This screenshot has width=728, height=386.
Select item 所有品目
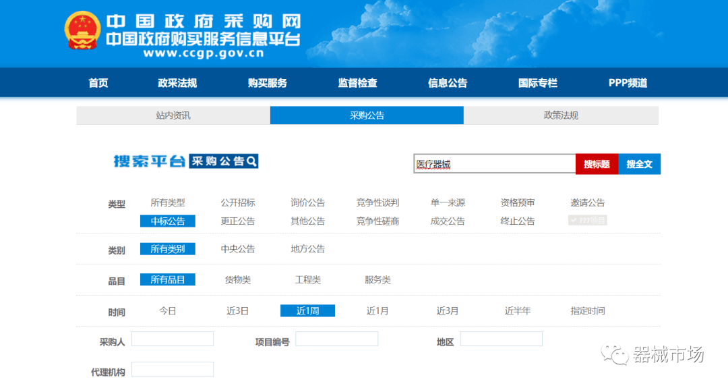pyautogui.click(x=168, y=279)
